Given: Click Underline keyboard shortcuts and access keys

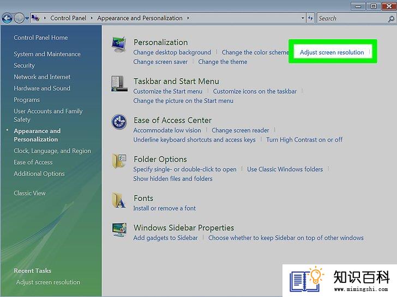Looking at the screenshot, I should pyautogui.click(x=195, y=140).
